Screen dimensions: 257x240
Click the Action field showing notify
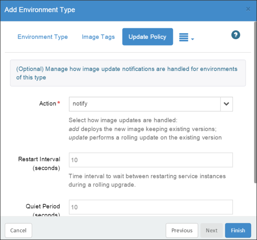coord(144,104)
